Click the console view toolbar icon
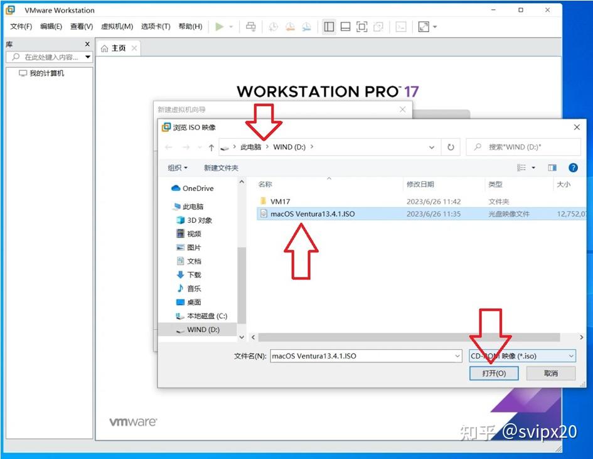 coord(401,26)
